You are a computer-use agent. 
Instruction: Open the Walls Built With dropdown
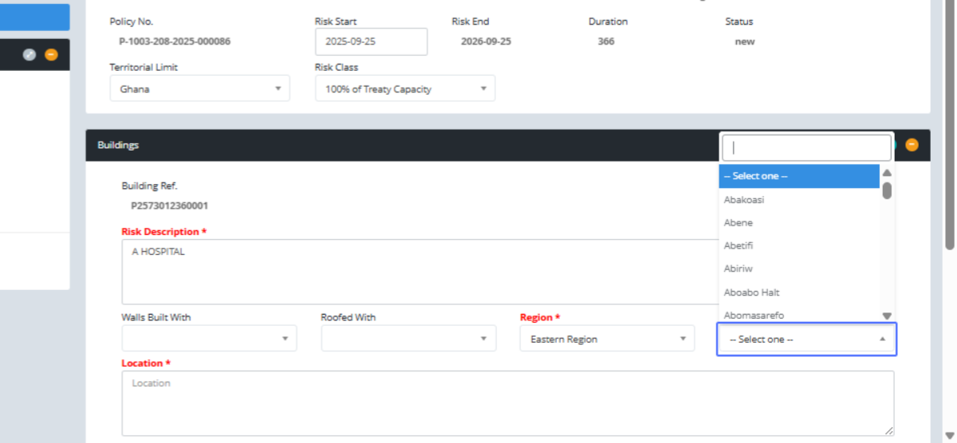tap(209, 339)
